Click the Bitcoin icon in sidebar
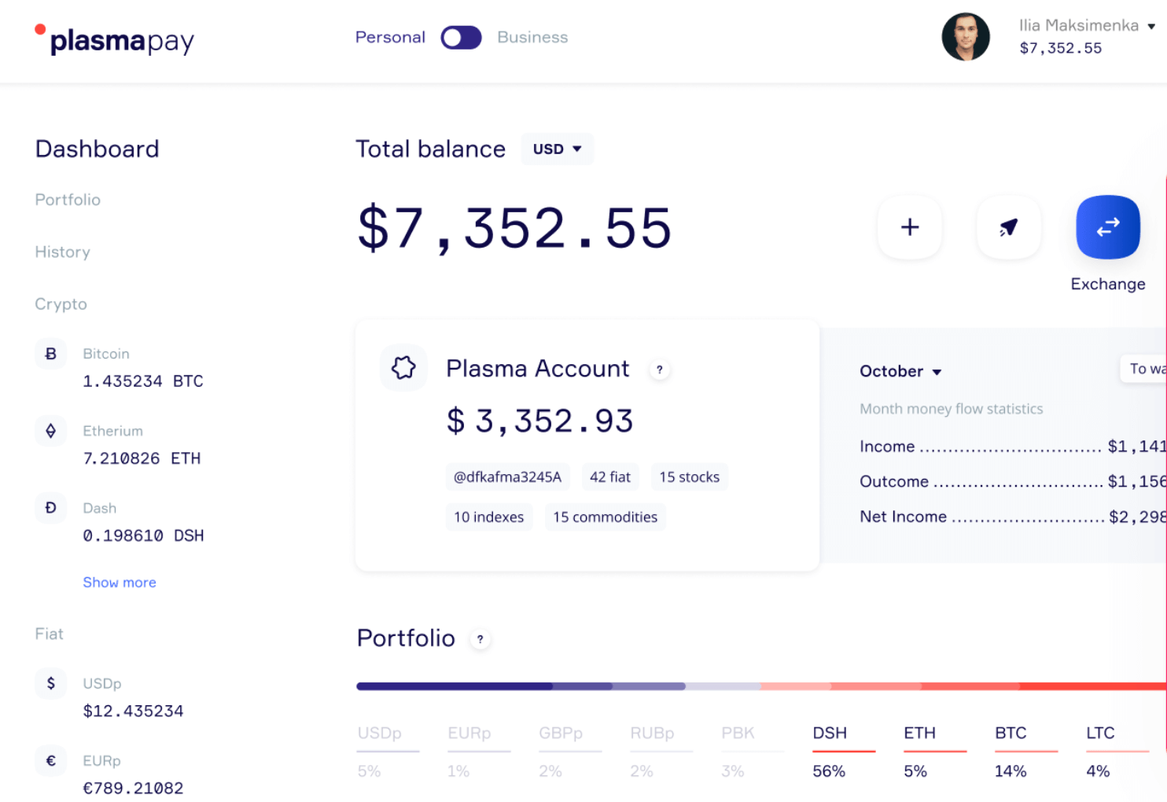The width and height of the screenshot is (1167, 802). (50, 354)
